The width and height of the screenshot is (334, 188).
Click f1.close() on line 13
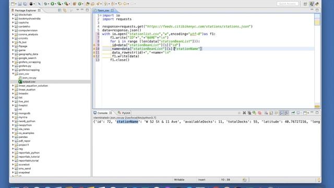click(120, 60)
